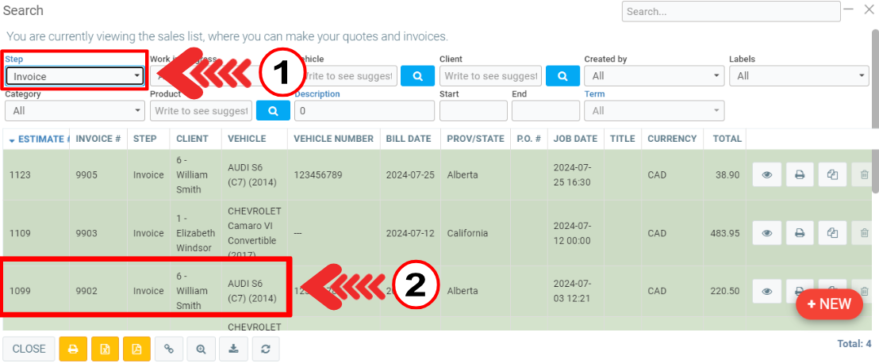Click the Client search input field

pyautogui.click(x=490, y=76)
